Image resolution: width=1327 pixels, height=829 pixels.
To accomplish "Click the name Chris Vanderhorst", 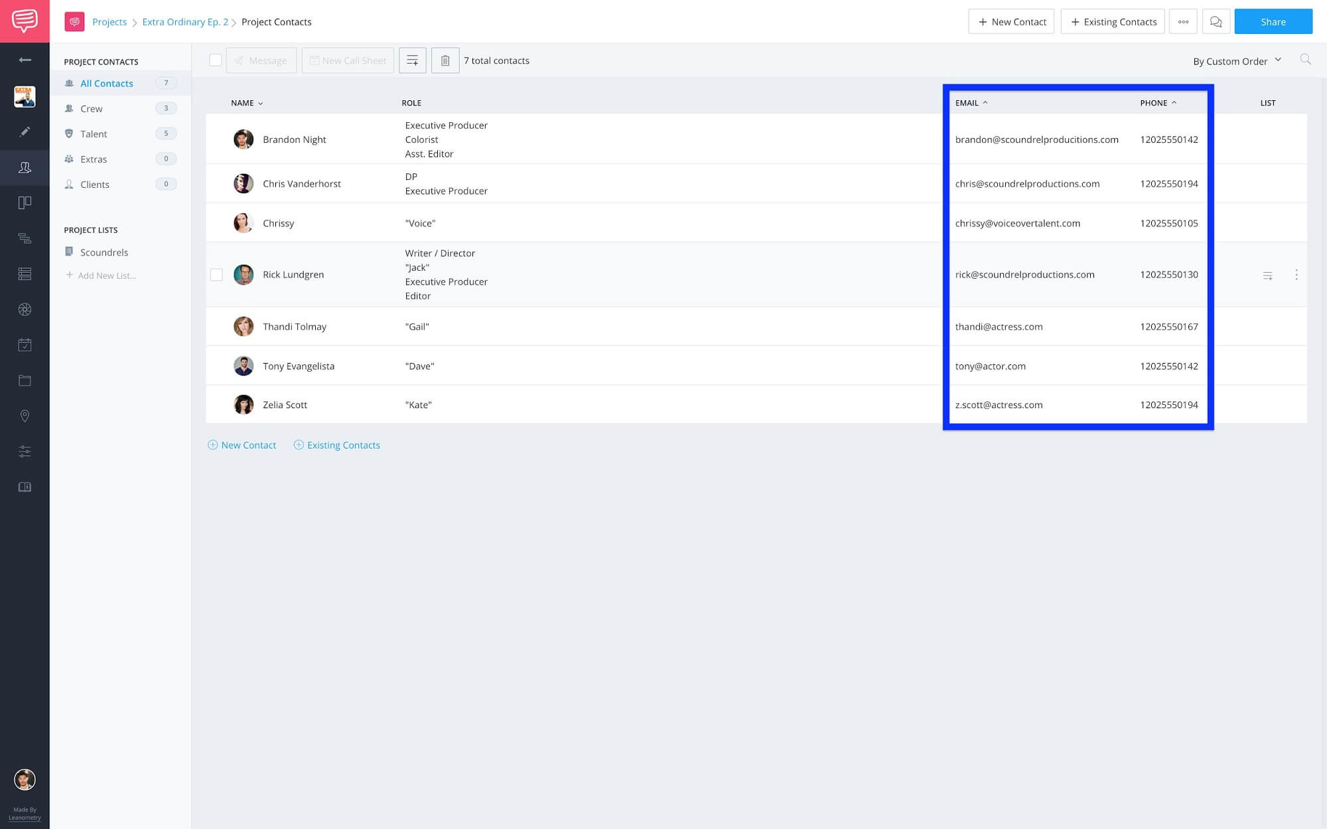I will point(302,184).
